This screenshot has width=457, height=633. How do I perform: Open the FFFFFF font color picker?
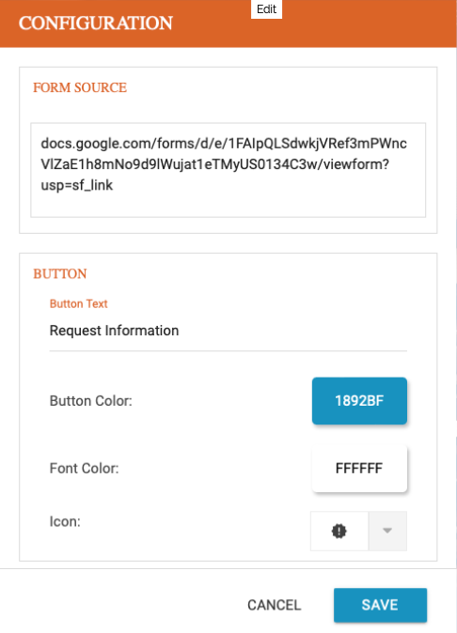coord(359,469)
